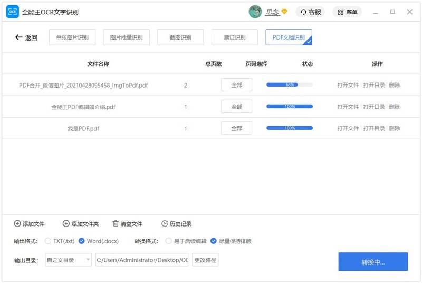This screenshot has width=422, height=283.
Task: Choose page range 全部 for 全能王PDF编辑器介绍.pdf
Action: click(x=236, y=107)
